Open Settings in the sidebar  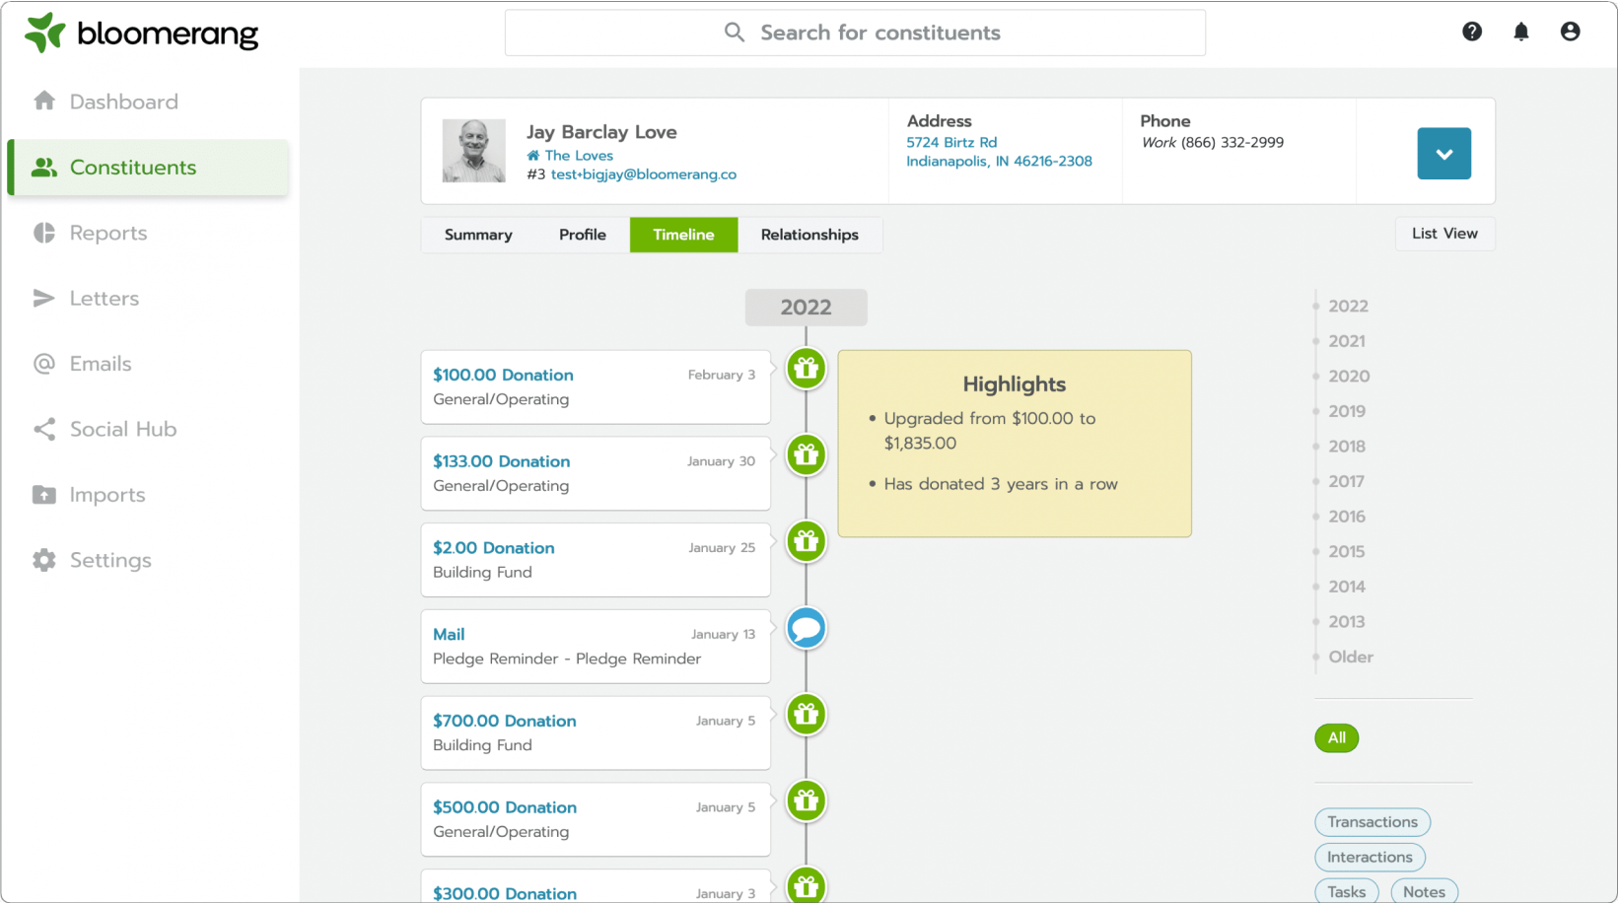148,560
